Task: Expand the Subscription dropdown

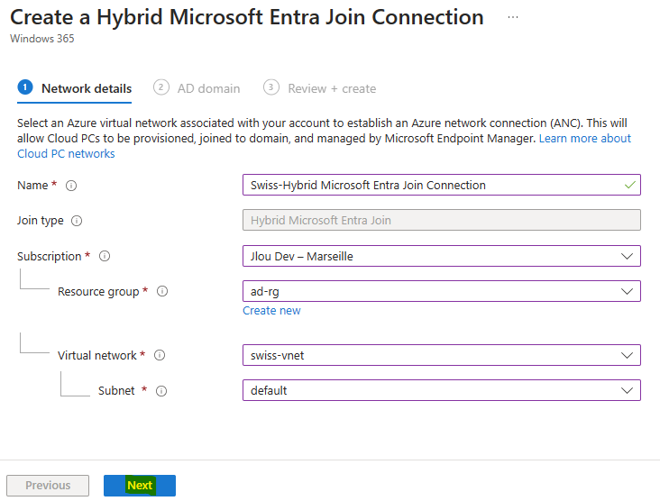Action: (442, 256)
